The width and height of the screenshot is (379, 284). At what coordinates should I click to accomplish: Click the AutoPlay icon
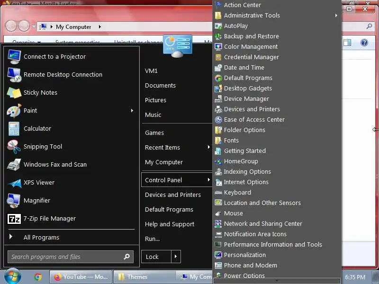pos(218,26)
